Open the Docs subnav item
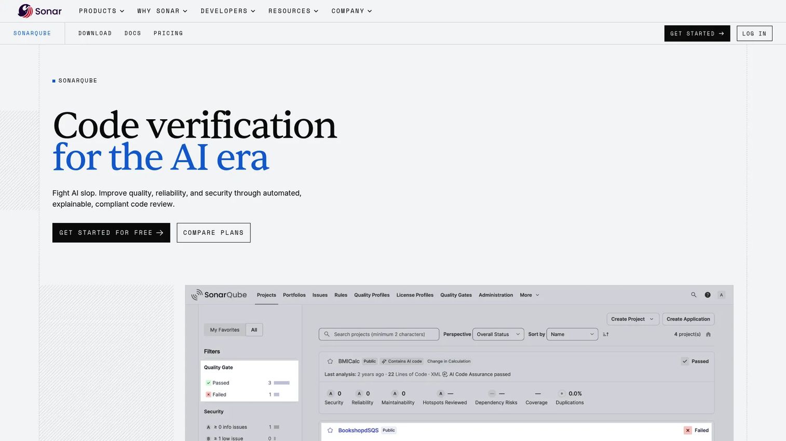 pyautogui.click(x=133, y=33)
